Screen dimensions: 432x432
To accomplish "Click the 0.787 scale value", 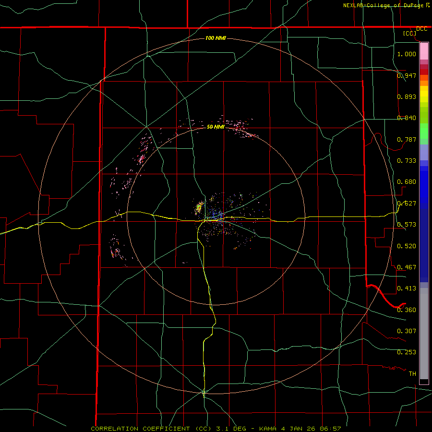I will [x=407, y=139].
